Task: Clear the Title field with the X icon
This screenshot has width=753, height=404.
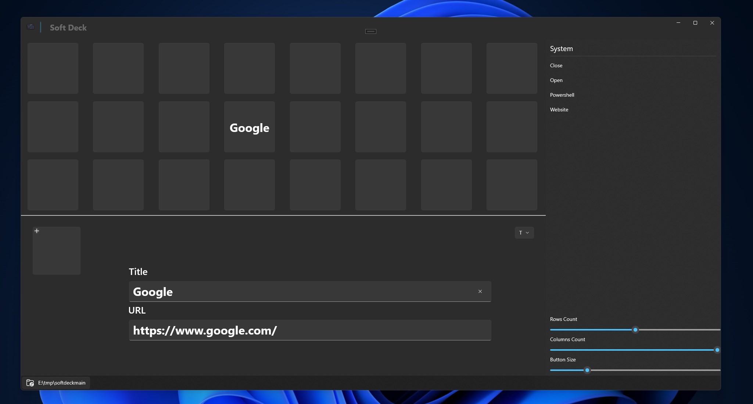Action: pyautogui.click(x=480, y=292)
